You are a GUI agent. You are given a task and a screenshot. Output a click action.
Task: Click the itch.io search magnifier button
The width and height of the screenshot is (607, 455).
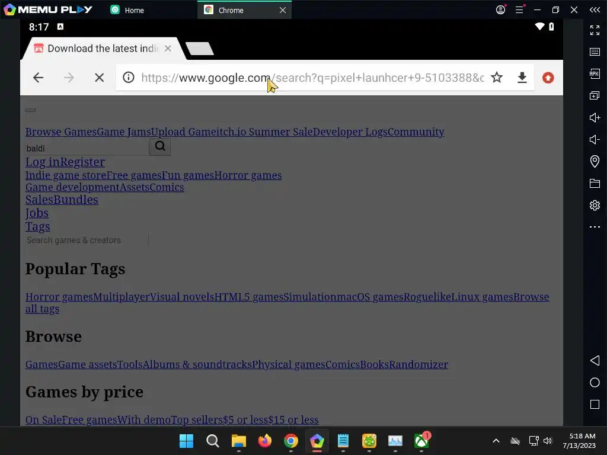(x=160, y=146)
